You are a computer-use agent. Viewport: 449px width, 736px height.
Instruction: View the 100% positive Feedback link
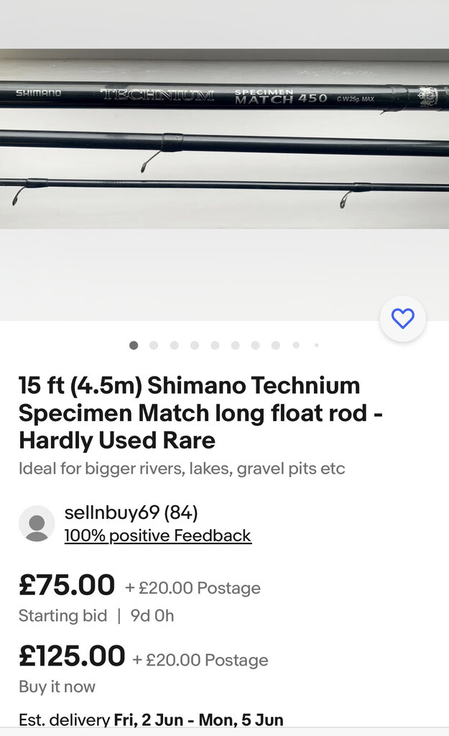(158, 535)
